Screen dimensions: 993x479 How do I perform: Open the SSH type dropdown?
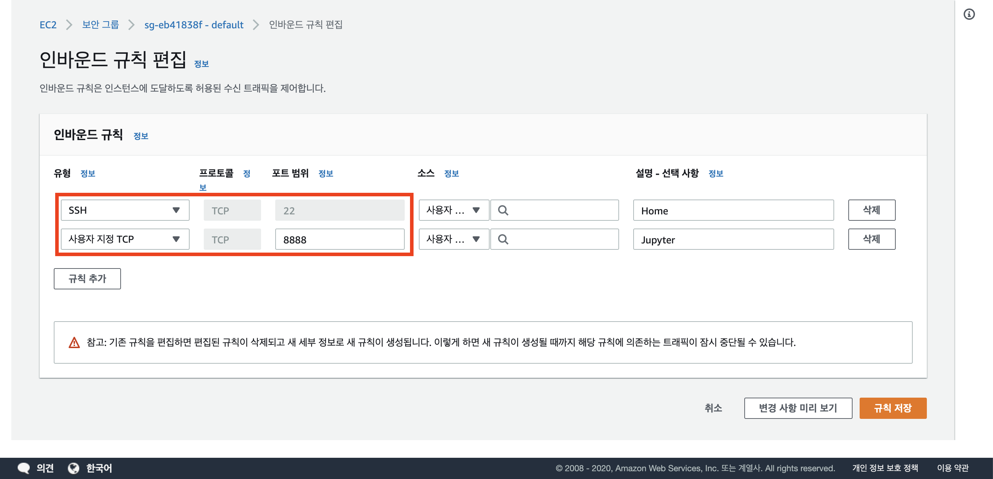125,210
